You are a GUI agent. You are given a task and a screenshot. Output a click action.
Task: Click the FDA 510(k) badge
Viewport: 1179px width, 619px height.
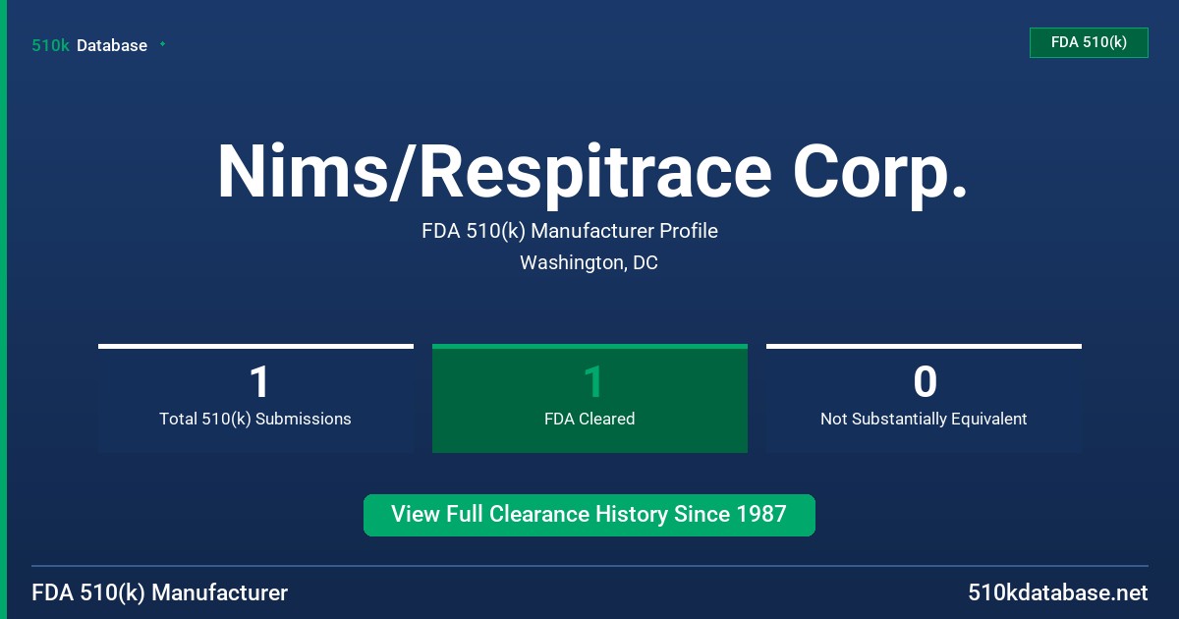click(x=1089, y=42)
